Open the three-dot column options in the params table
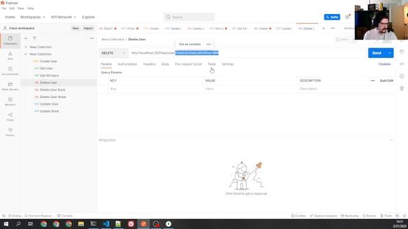Image resolution: width=408 pixels, height=229 pixels. click(372, 81)
